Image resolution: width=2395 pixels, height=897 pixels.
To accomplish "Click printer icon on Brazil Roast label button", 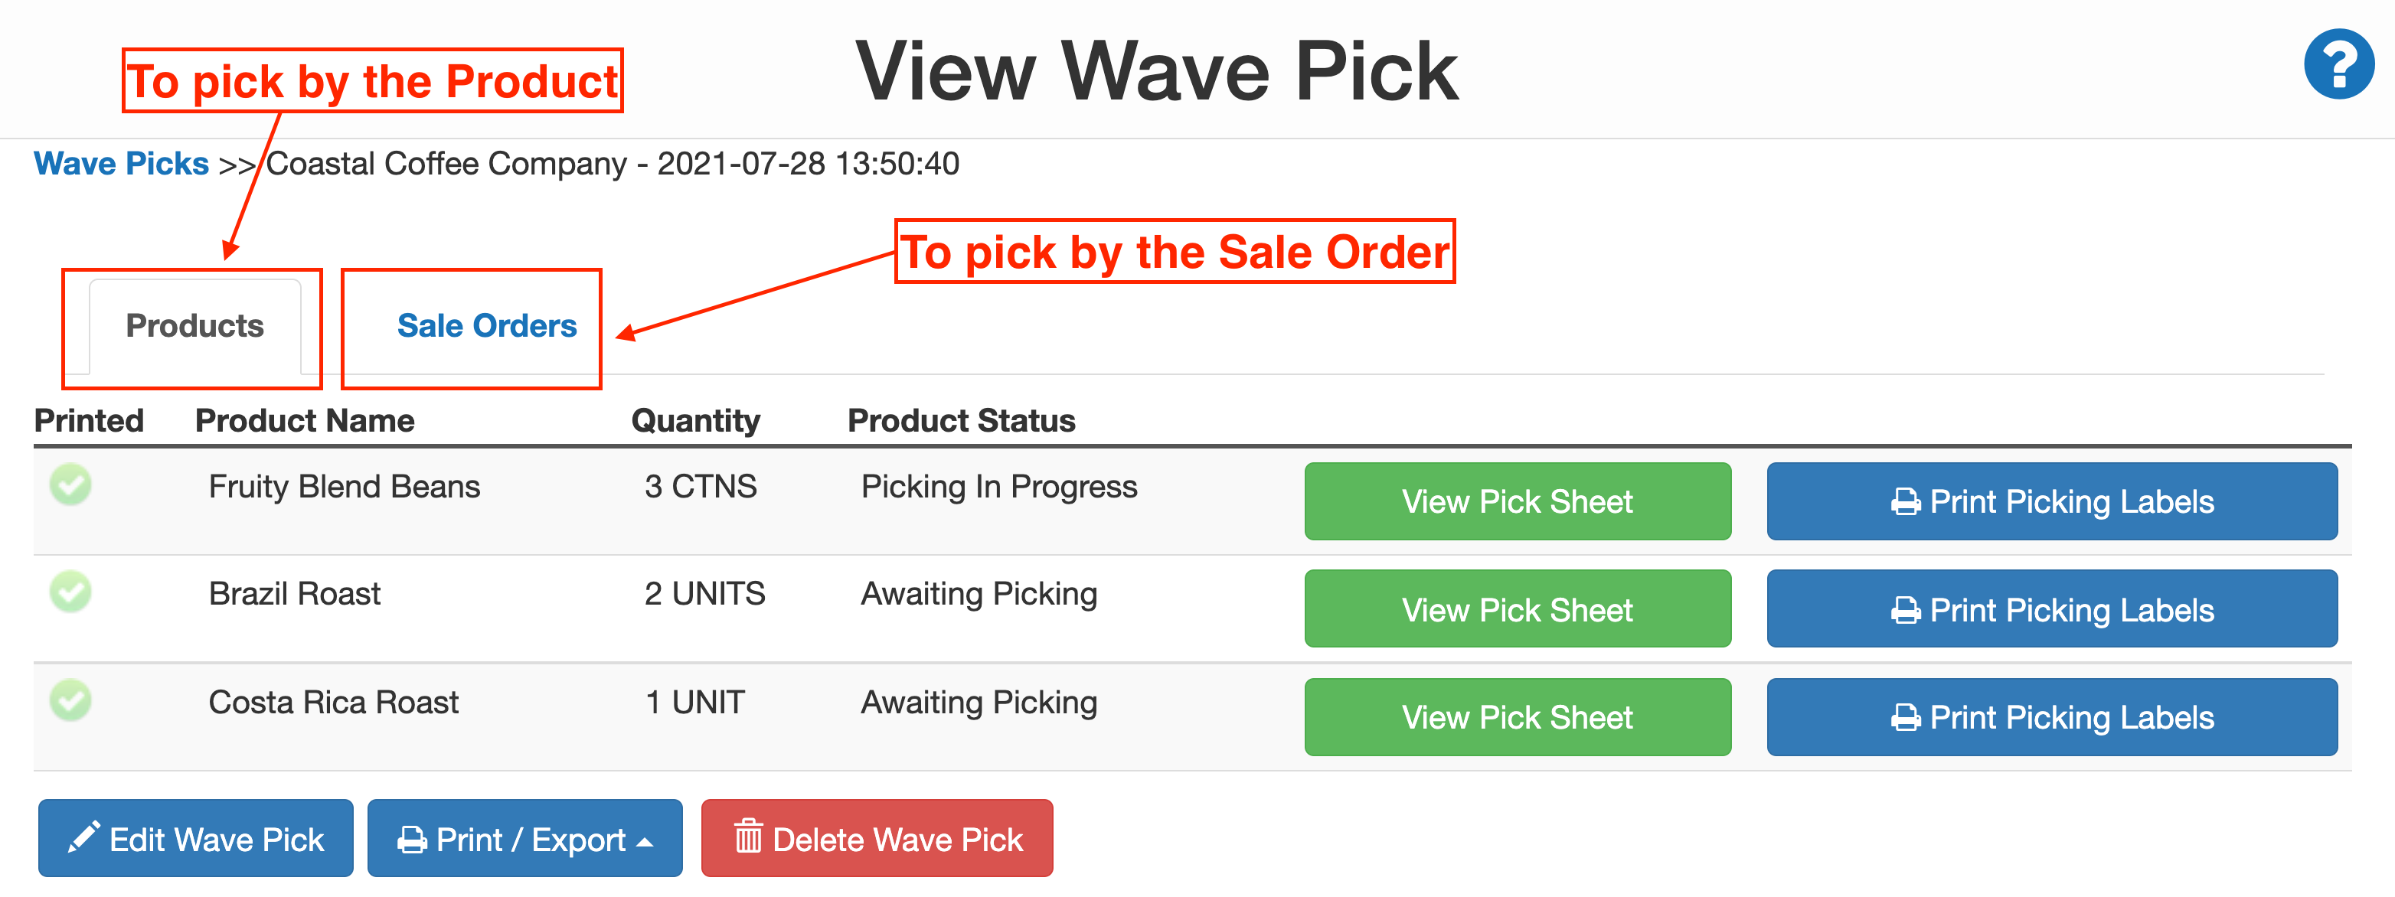I will click(x=1904, y=609).
